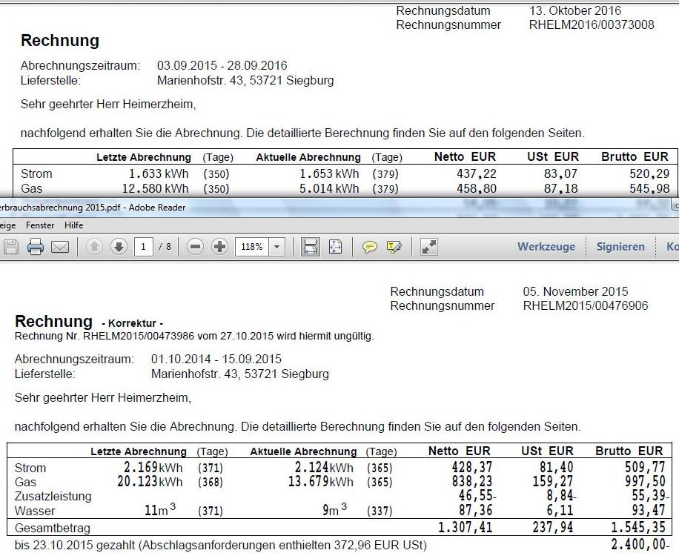Open the zoom level dropdown arrow
679x553 pixels.
point(276,247)
